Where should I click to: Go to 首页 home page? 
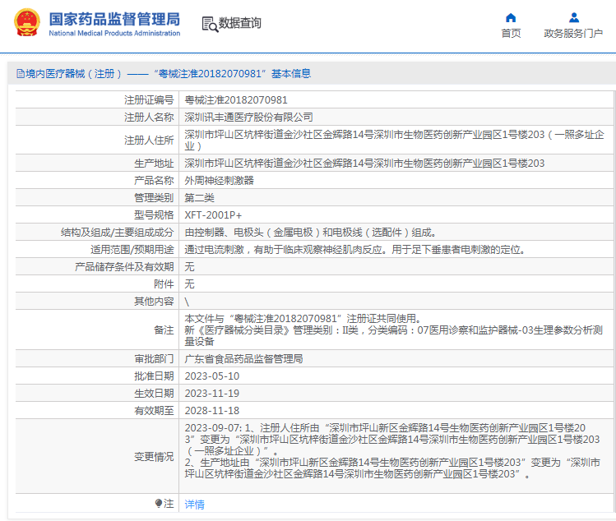click(511, 34)
